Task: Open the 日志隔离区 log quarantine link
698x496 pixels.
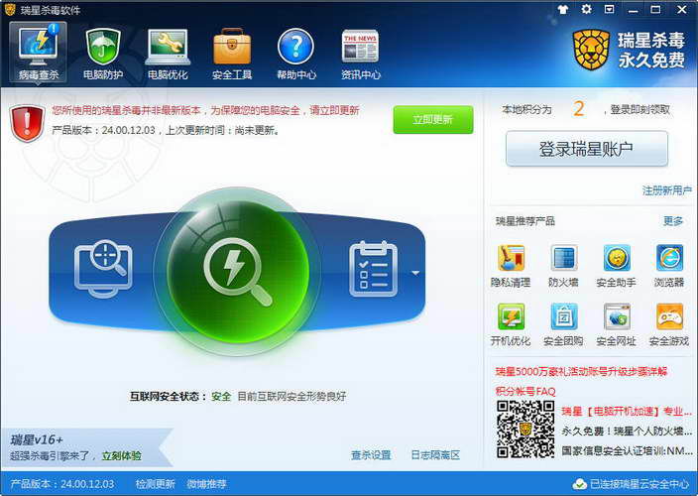Action: coord(435,455)
